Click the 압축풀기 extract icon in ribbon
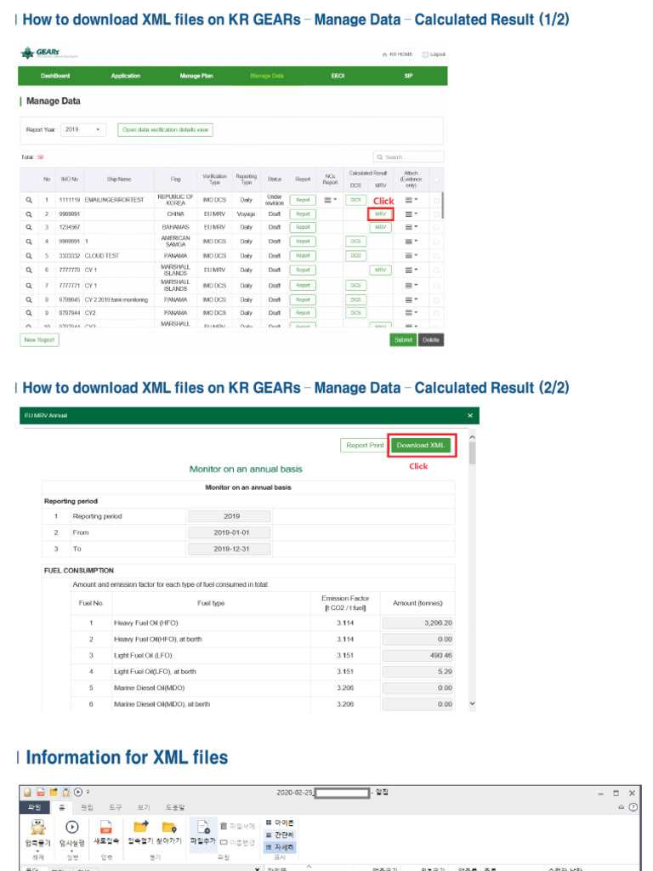 click(37, 827)
